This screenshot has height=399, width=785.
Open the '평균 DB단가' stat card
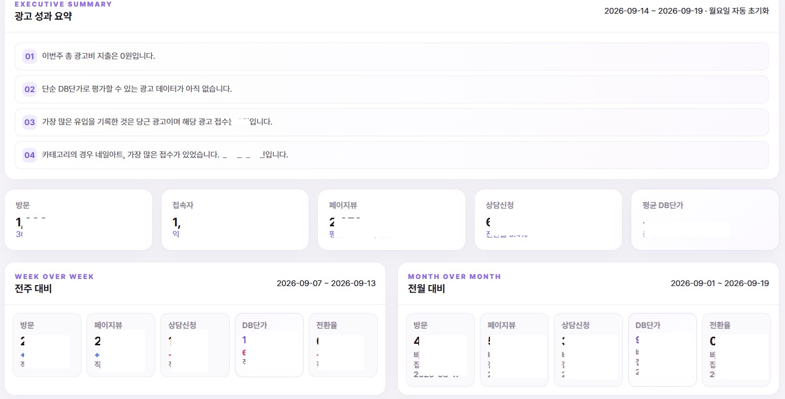click(x=705, y=220)
